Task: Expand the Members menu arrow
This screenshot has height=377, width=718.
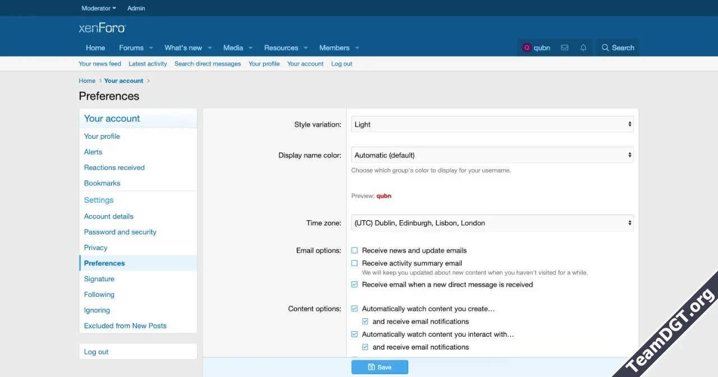Action: tap(357, 48)
